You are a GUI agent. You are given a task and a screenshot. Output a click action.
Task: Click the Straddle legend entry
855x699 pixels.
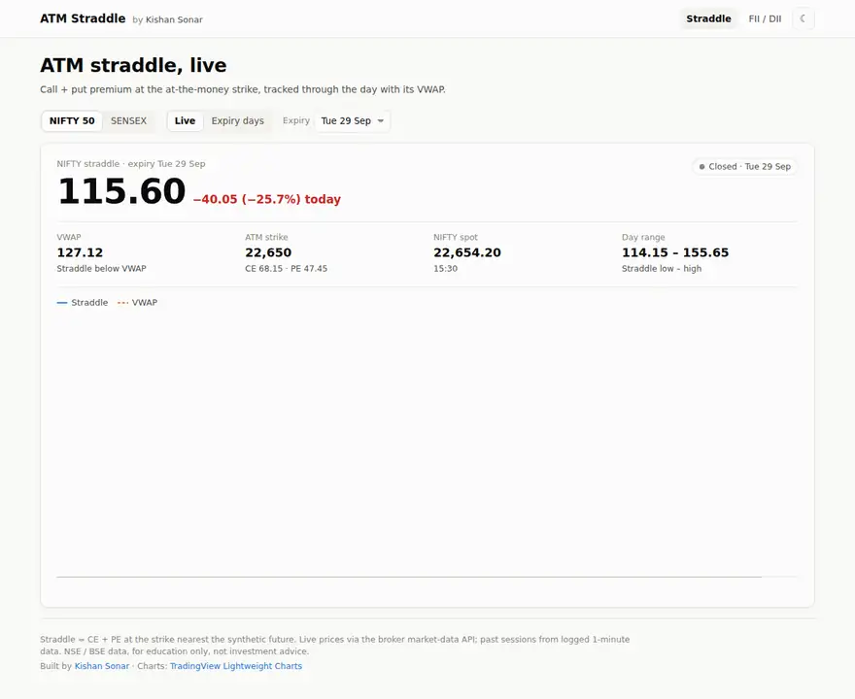coord(83,302)
